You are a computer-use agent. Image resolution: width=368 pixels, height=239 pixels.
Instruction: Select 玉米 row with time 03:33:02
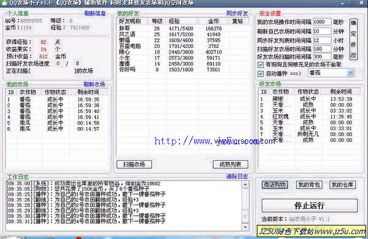(309, 111)
